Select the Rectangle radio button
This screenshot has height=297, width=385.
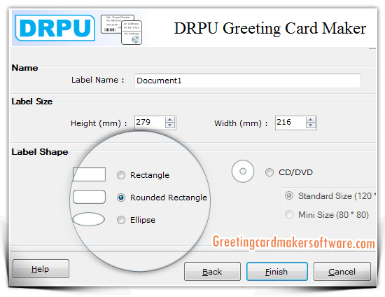121,175
